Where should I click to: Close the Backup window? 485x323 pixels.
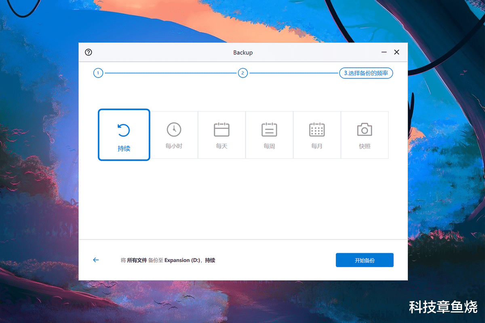[396, 52]
